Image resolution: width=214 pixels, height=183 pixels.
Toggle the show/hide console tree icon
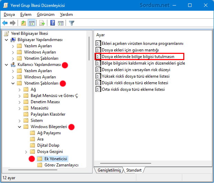(x=32, y=23)
